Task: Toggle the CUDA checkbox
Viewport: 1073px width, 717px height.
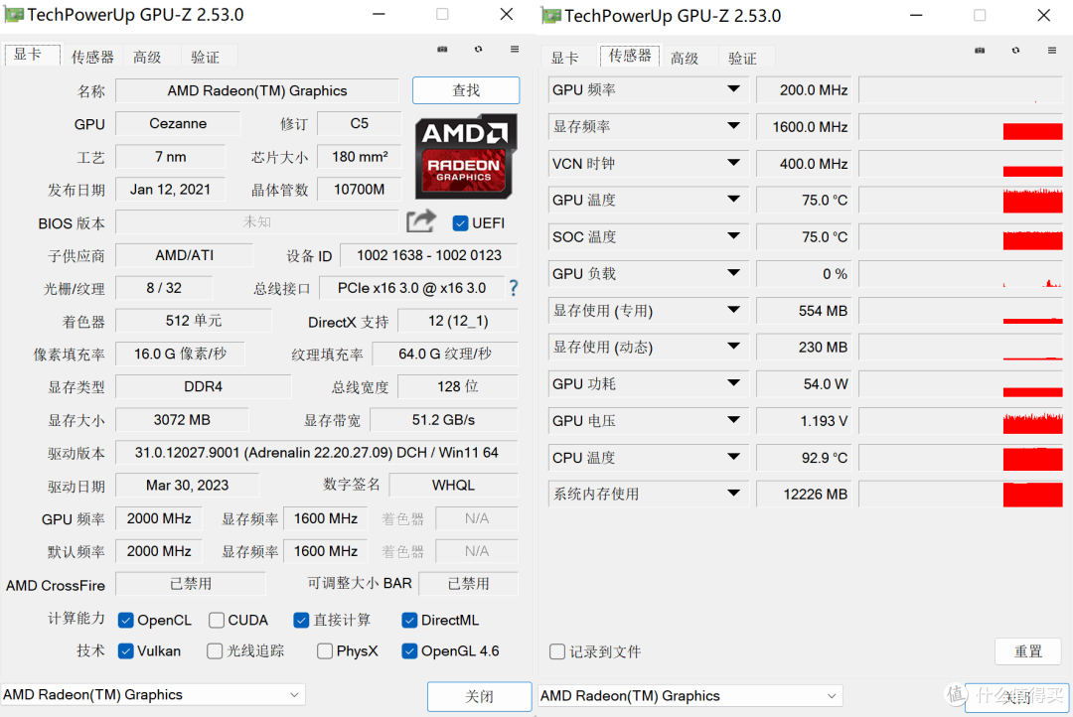Action: point(217,620)
